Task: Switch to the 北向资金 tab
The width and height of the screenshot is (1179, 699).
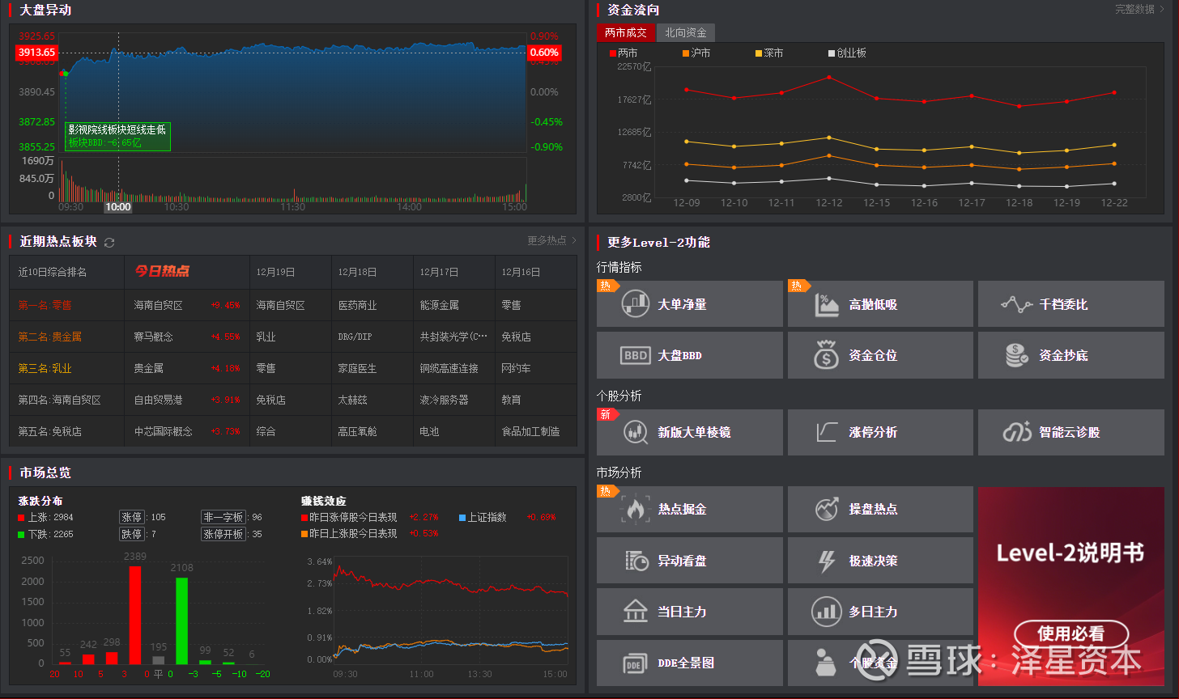Action: click(x=686, y=33)
